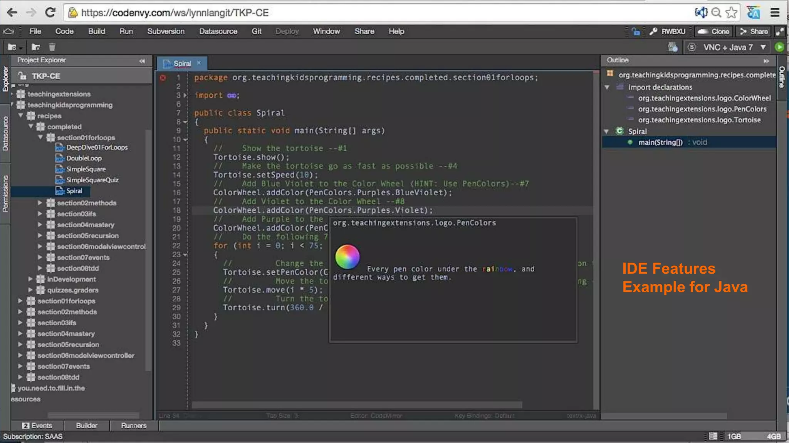
Task: Select main(String[]) in Outline
Action: [689, 142]
